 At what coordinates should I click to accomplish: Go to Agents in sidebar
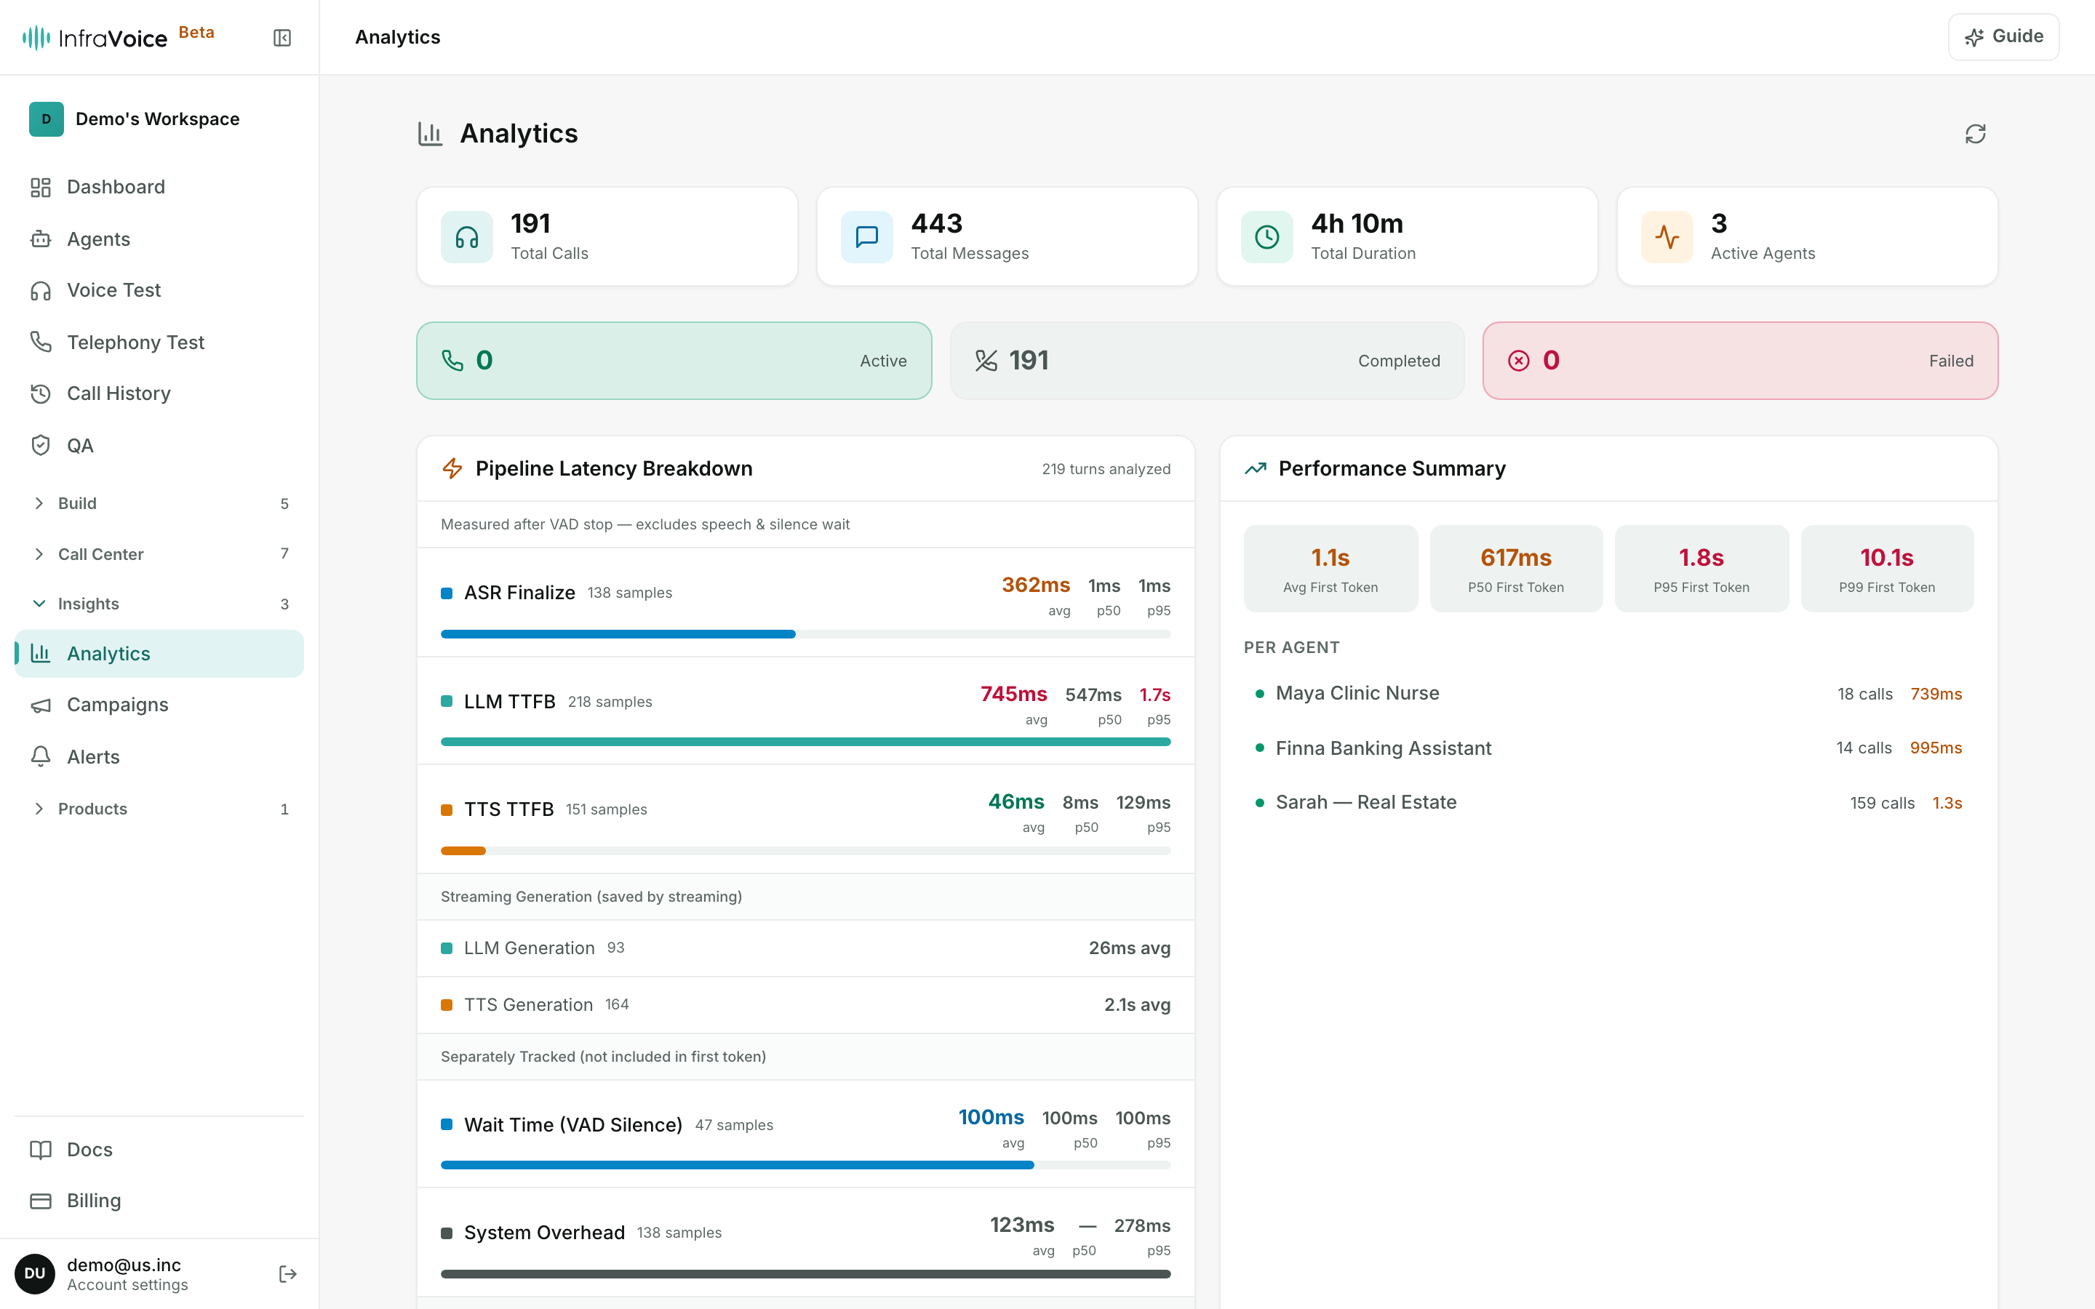[159, 239]
